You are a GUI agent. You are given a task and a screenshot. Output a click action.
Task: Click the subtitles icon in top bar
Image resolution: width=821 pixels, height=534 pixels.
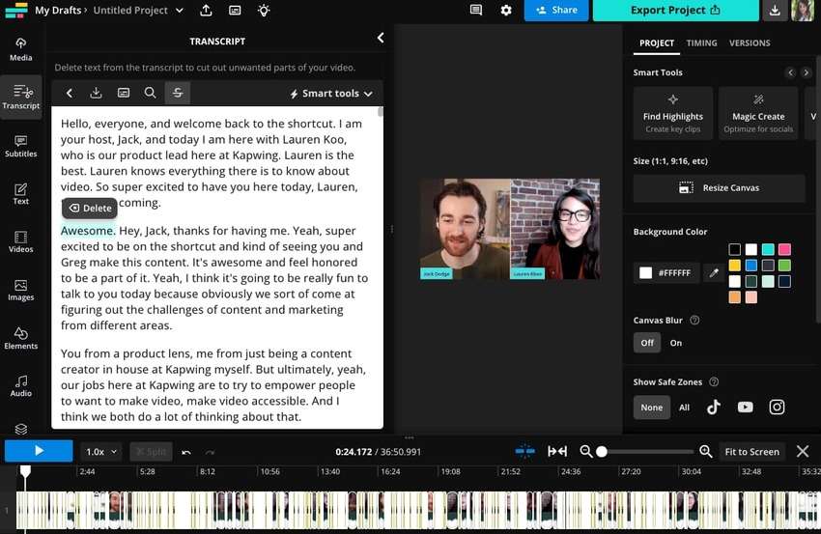[x=235, y=10]
